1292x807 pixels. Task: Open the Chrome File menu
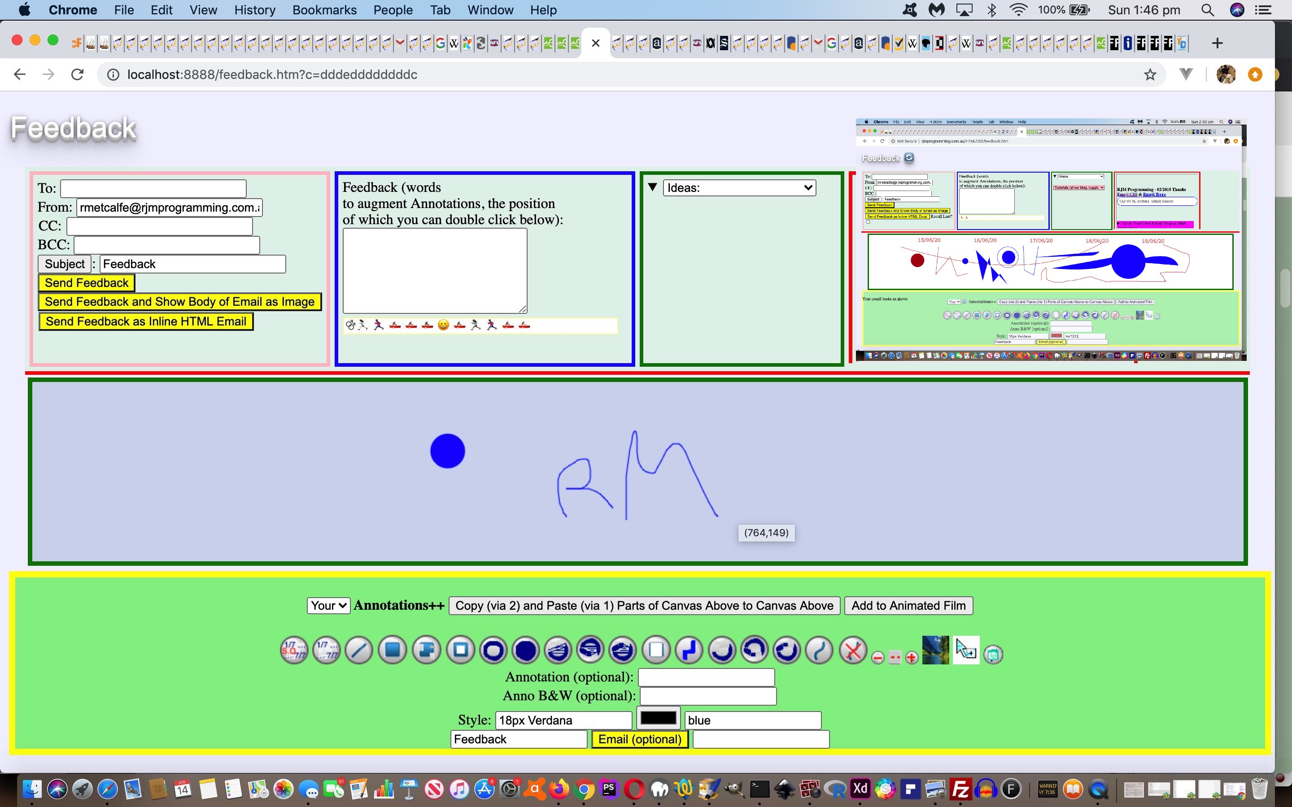click(124, 9)
